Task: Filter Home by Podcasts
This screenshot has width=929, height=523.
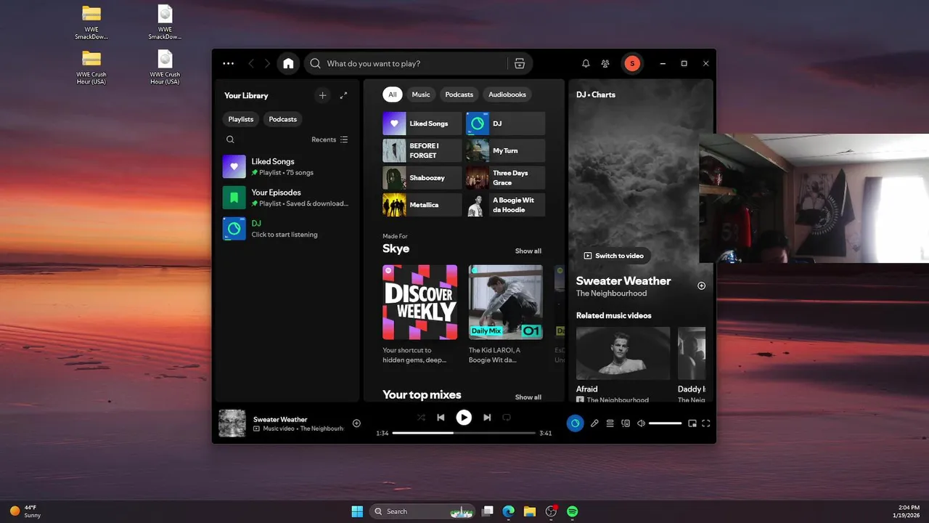Action: 459,94
